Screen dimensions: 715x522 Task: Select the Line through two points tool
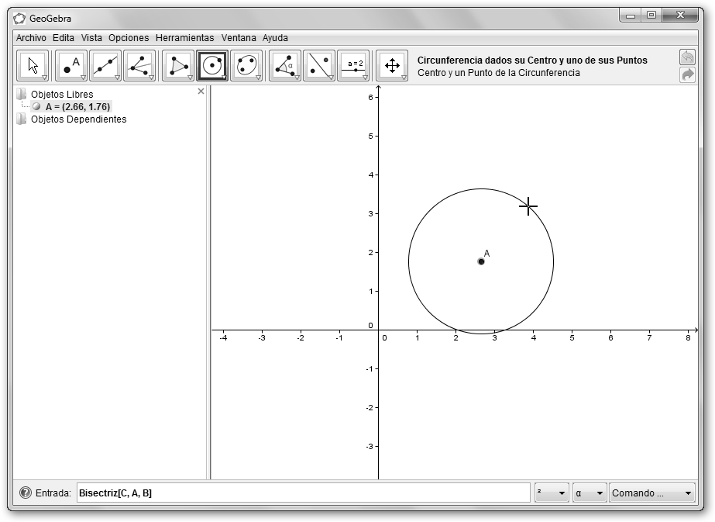(x=105, y=66)
